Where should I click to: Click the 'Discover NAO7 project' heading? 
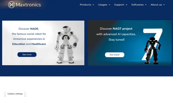click(116, 29)
